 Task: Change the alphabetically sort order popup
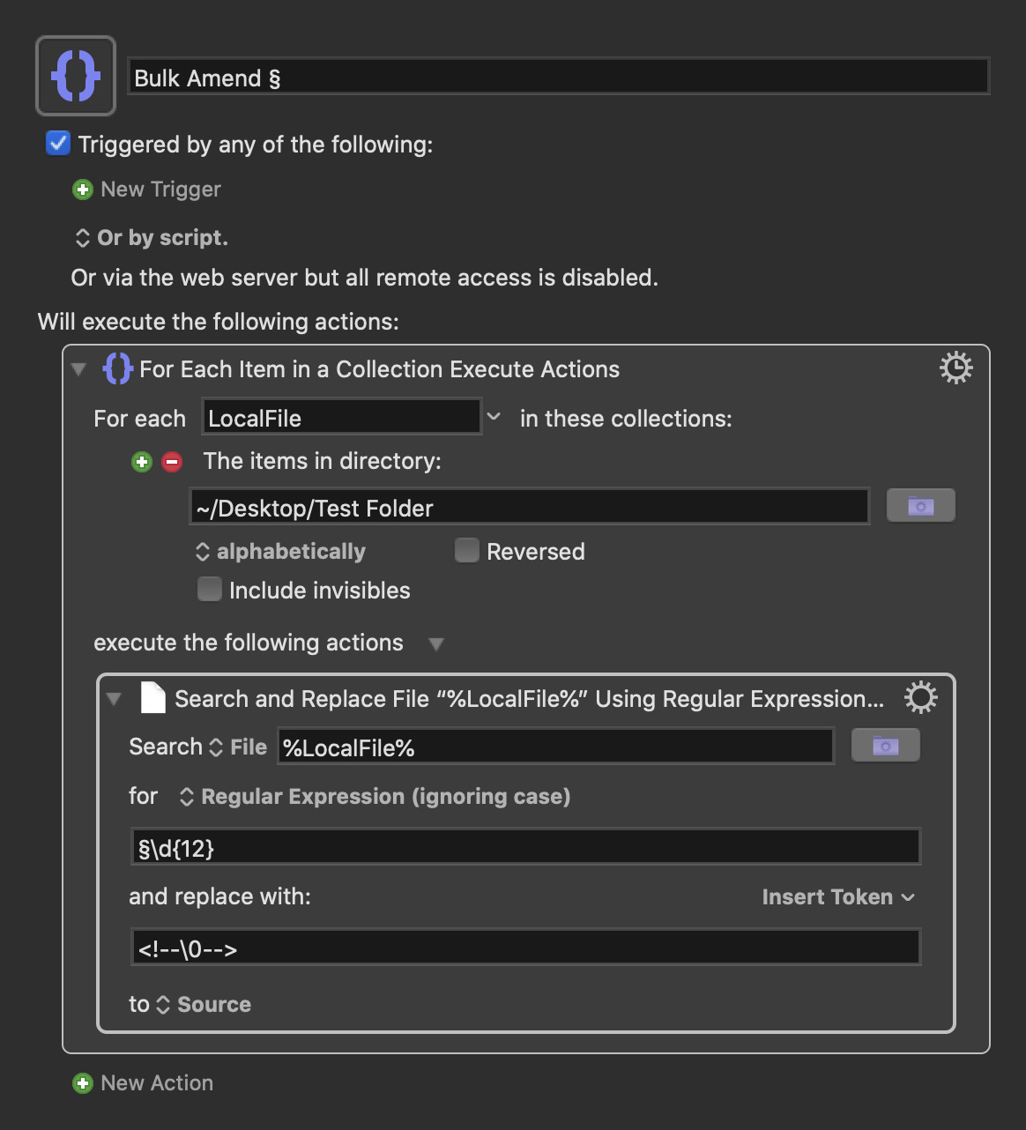click(280, 552)
